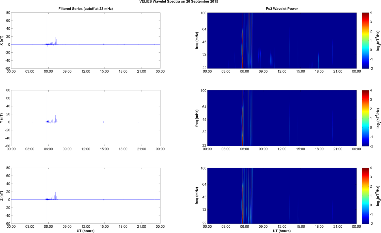Image resolution: width=381 pixels, height=233 pixels.
Task: Click colorbar label "log2(nT²/Hz)" of Y wavelet panel
Action: 378,118
